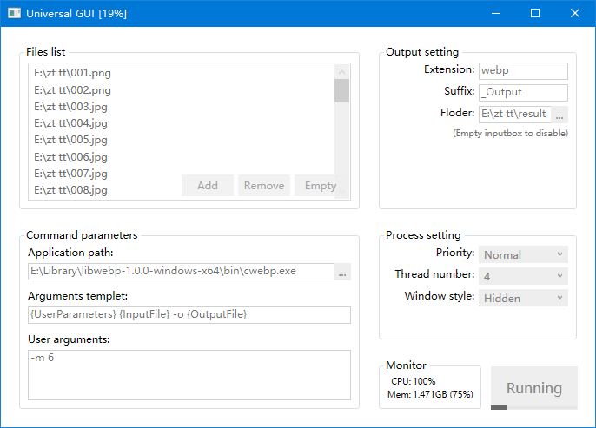
Task: Minimize the Universal GUI window
Action: [x=495, y=13]
